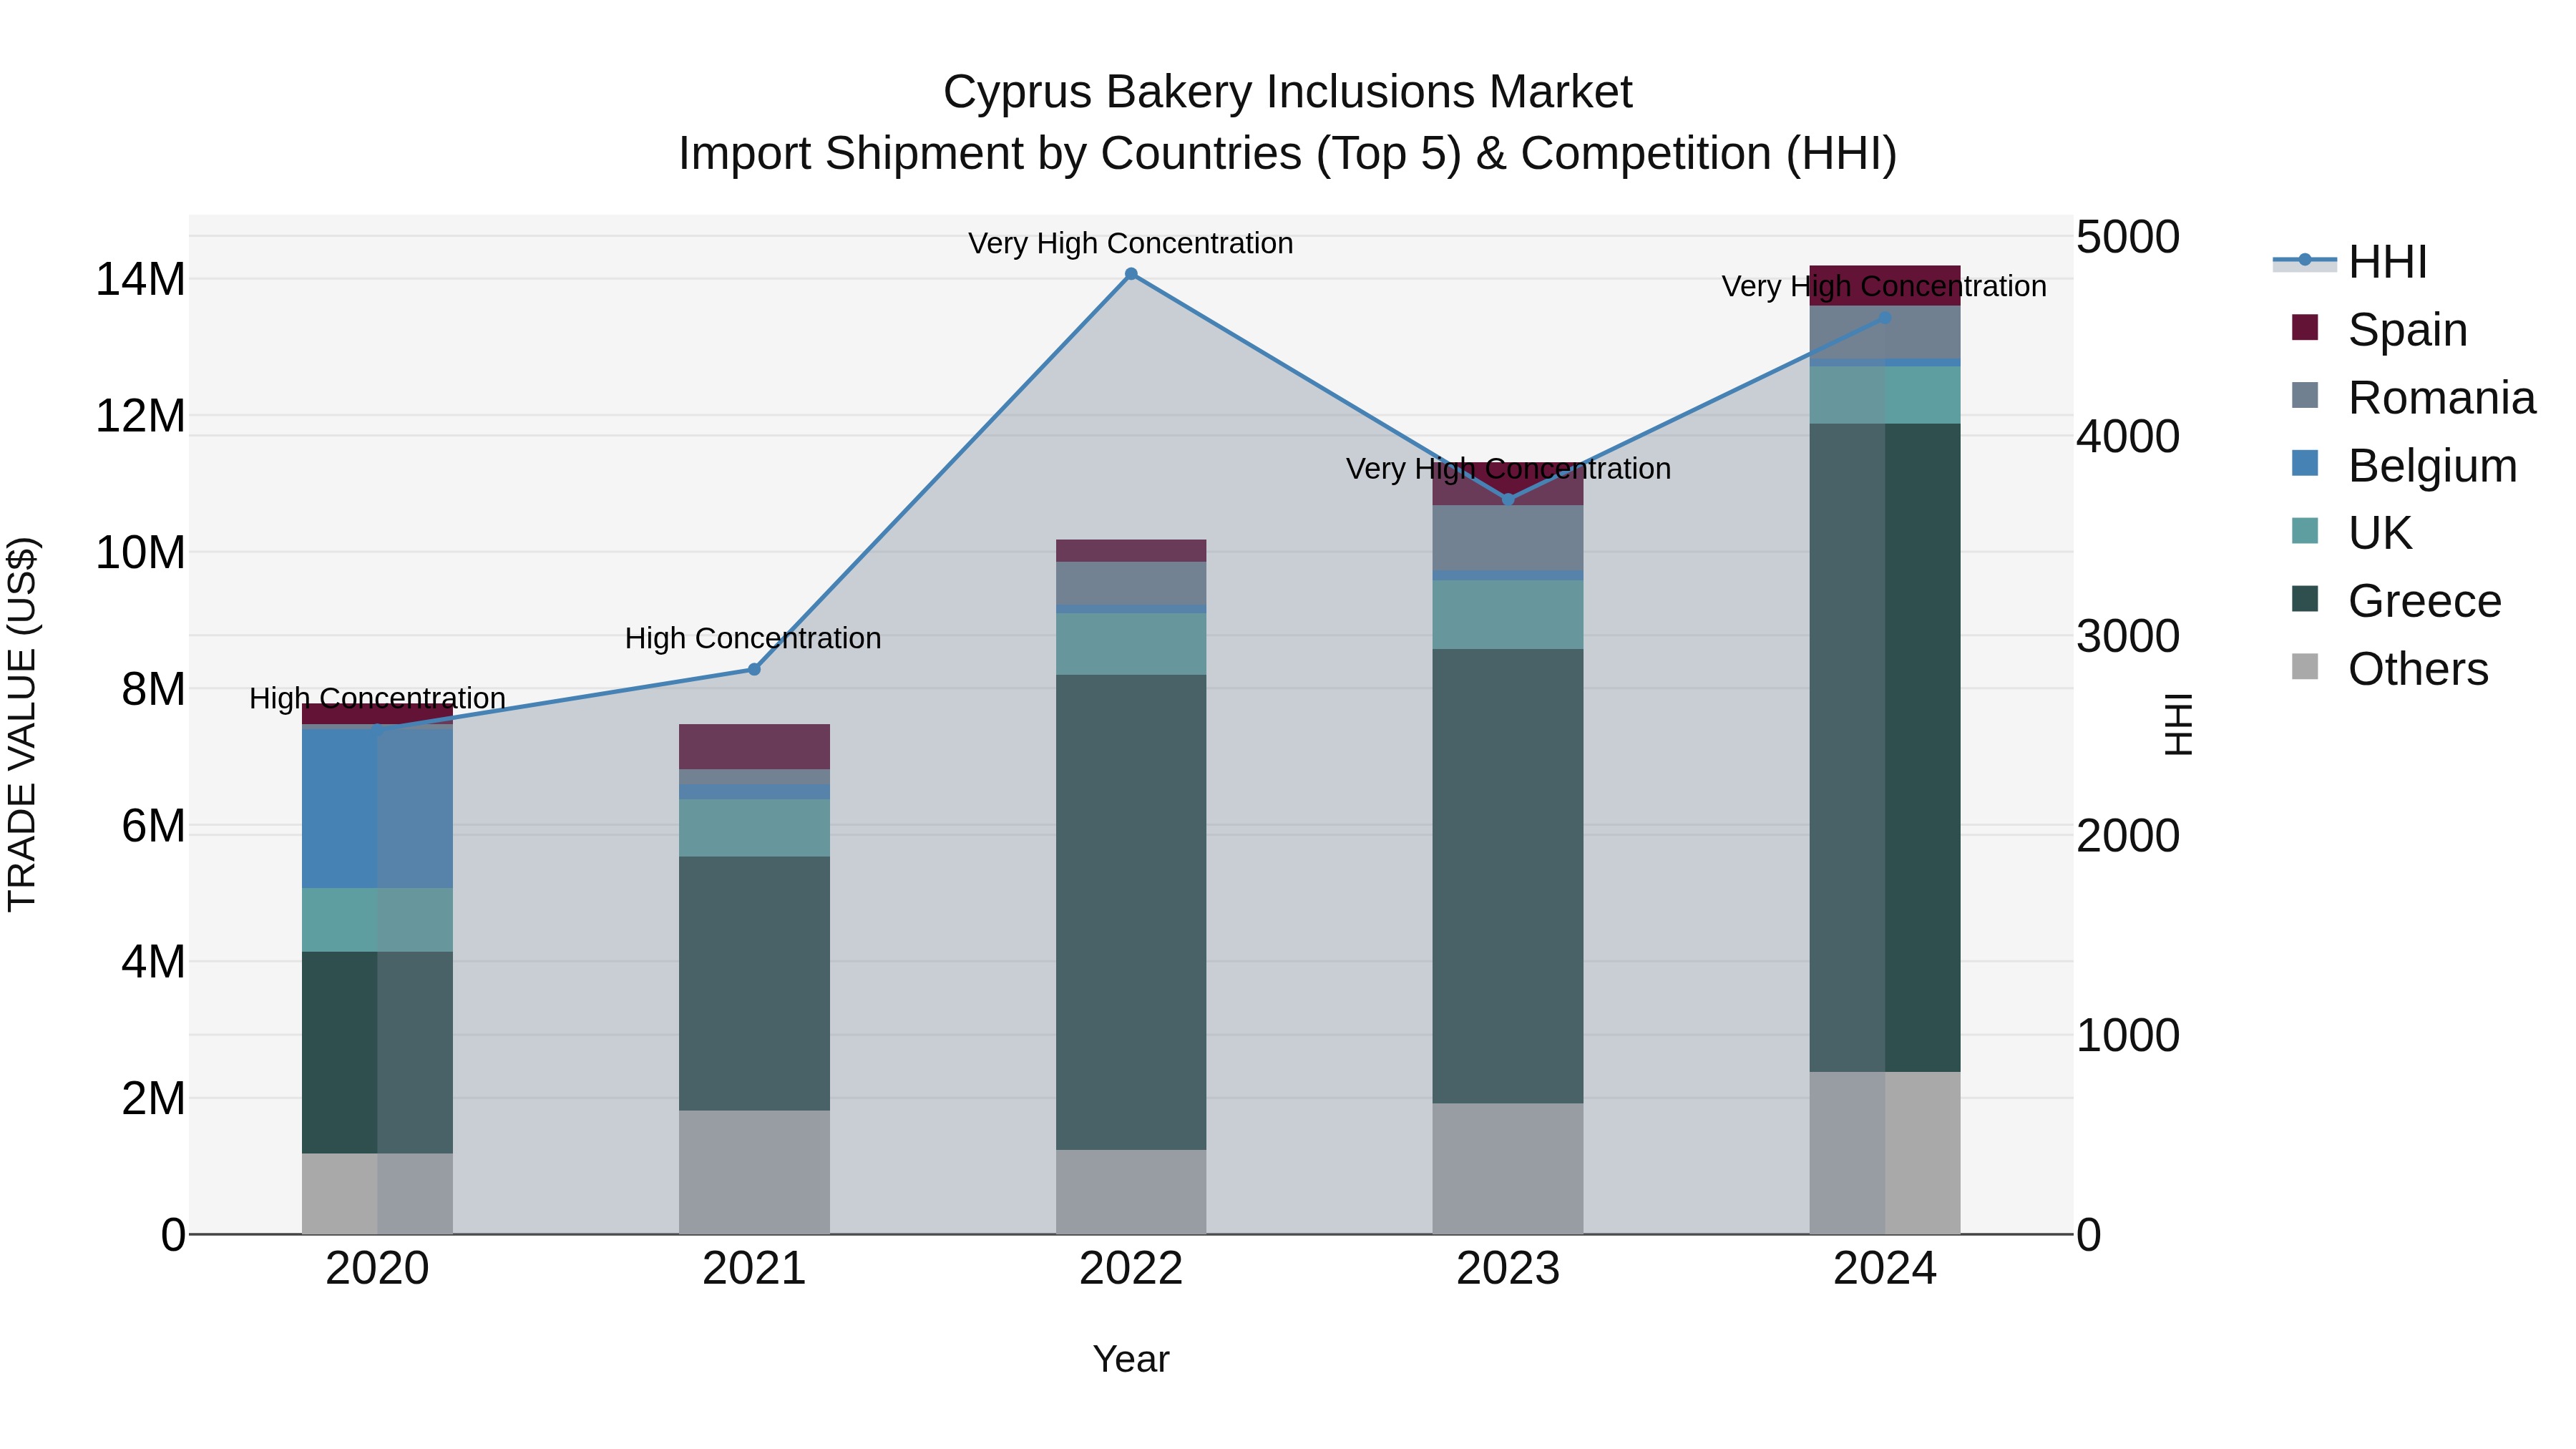Click the Romania segment in 2023 bar
This screenshot has width=2576, height=1449.
pyautogui.click(x=1508, y=538)
